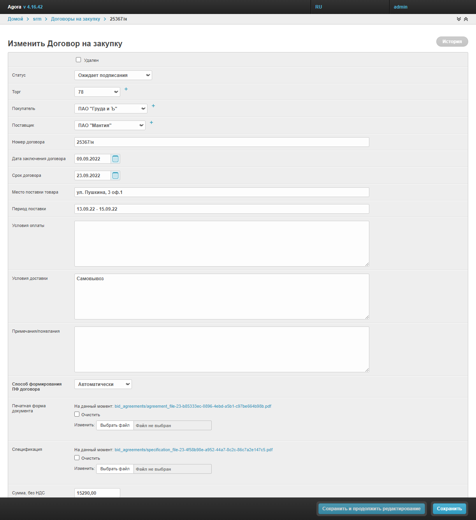Choose file for Спецификация upload
The width and height of the screenshot is (476, 520).
click(115, 469)
